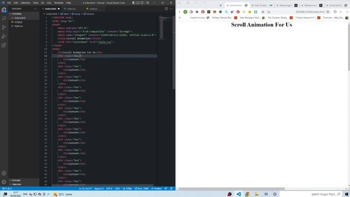
Task: Click the browser horizontal scrollbar
Action: click(x=231, y=189)
